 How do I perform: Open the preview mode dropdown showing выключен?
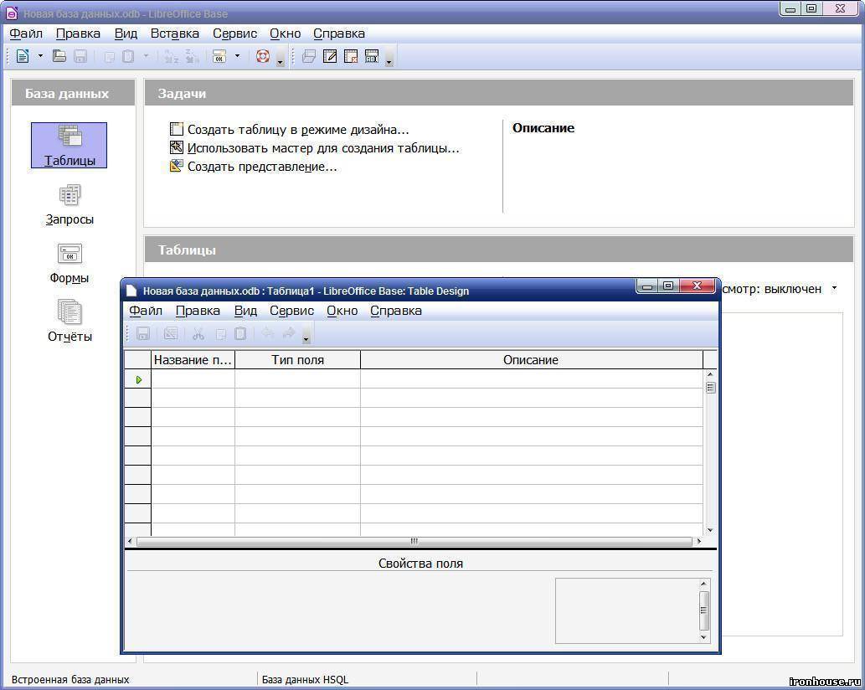click(x=834, y=288)
